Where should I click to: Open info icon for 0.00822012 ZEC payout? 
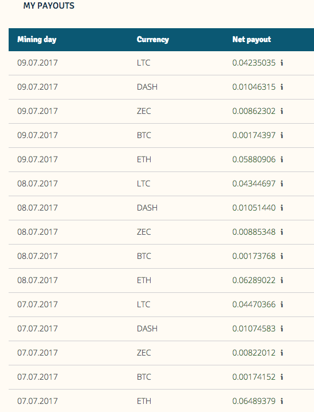coord(282,353)
